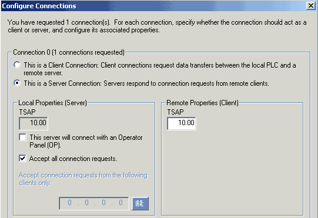Click 'Accept connection requests from the following' label

coord(83,175)
